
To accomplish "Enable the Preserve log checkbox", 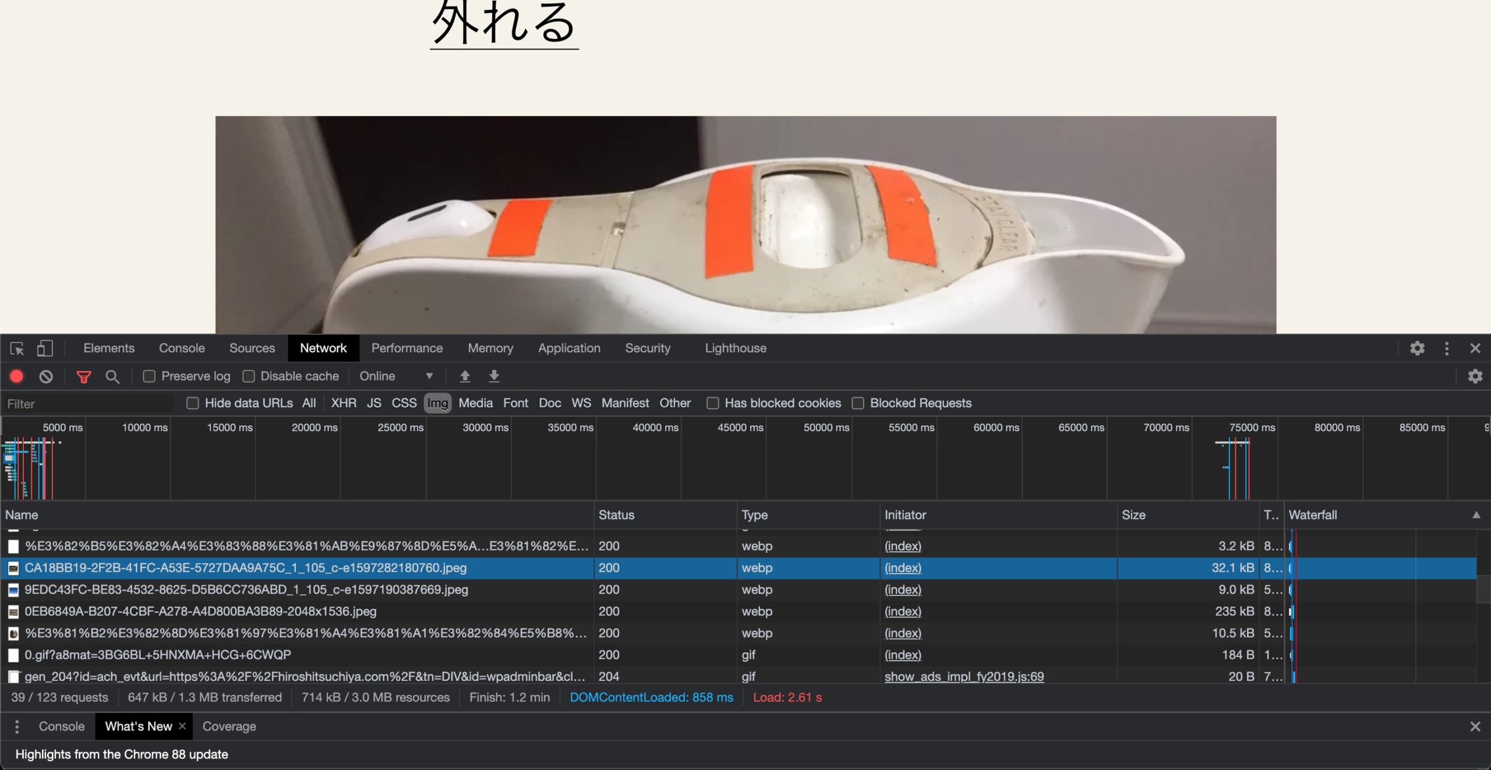I will coord(149,376).
